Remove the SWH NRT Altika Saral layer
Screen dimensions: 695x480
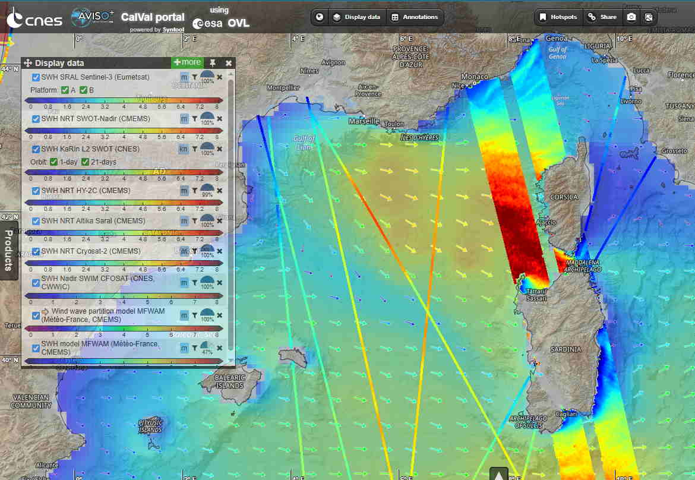(x=219, y=221)
